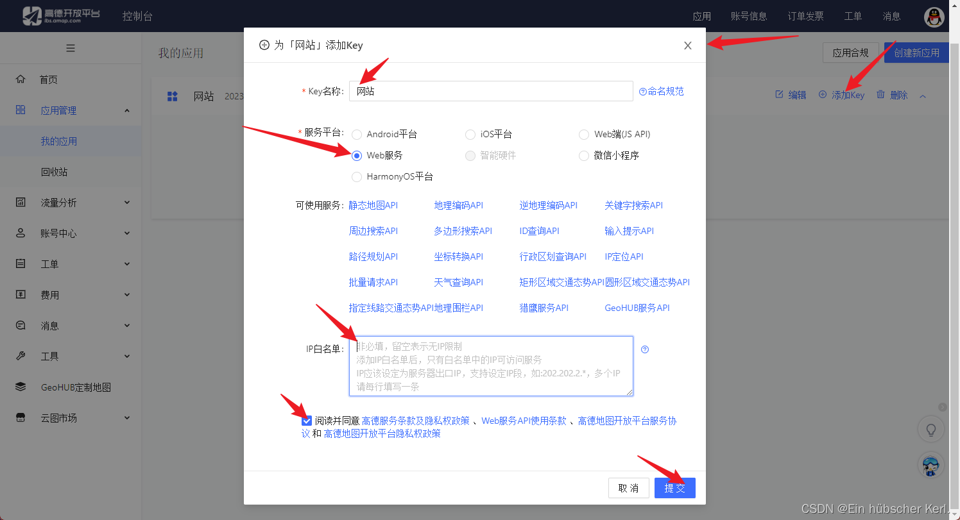This screenshot has height=520, width=960.
Task: Expand the 消息 sidebar section
Action: (x=127, y=326)
